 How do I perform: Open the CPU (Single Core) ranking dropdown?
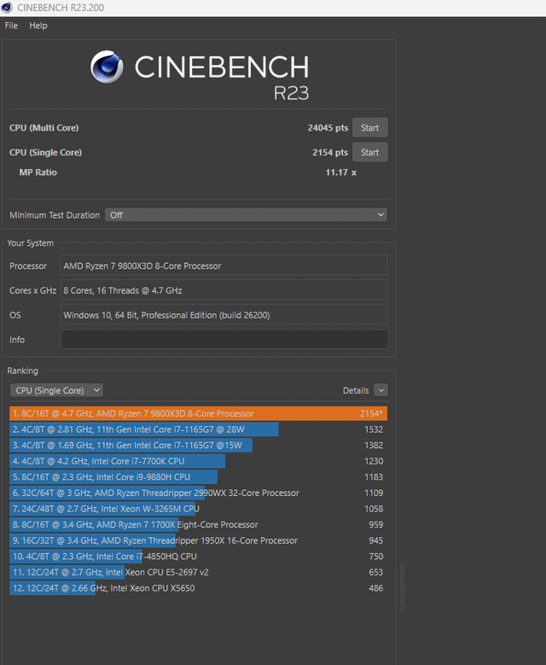click(56, 390)
